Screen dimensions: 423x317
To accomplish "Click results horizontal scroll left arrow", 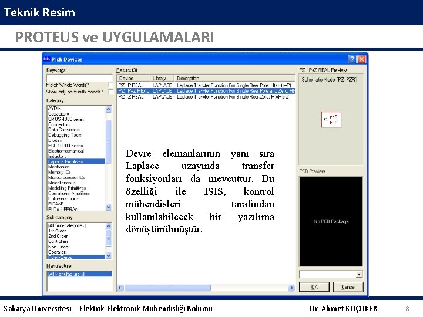I will 120,288.
